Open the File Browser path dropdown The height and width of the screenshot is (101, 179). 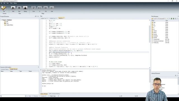point(167,19)
